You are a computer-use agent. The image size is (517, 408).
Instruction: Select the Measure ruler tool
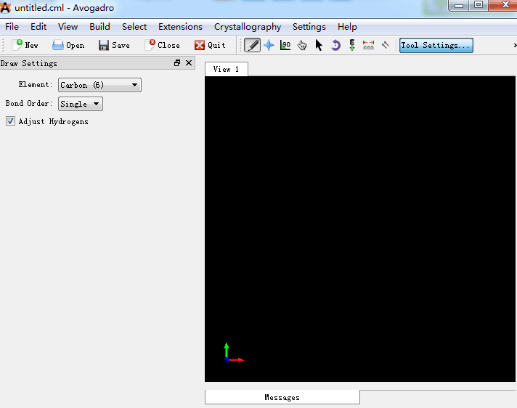click(368, 45)
